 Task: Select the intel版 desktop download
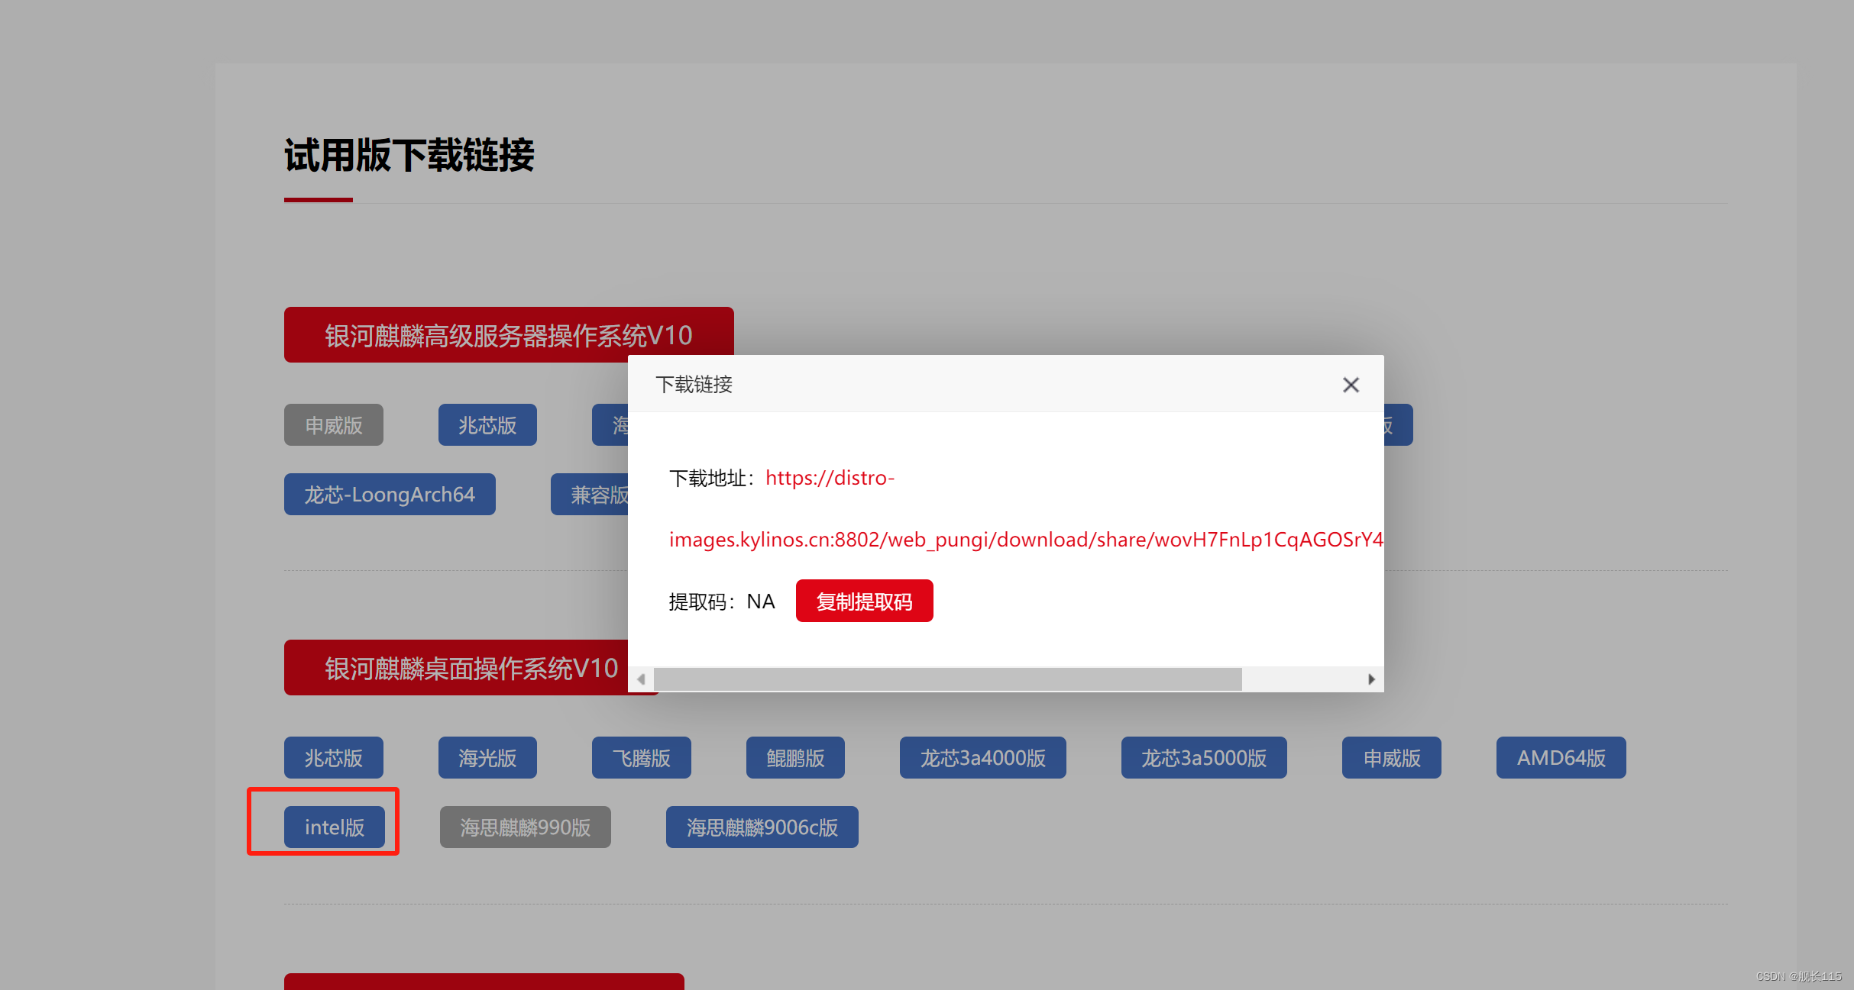[335, 827]
